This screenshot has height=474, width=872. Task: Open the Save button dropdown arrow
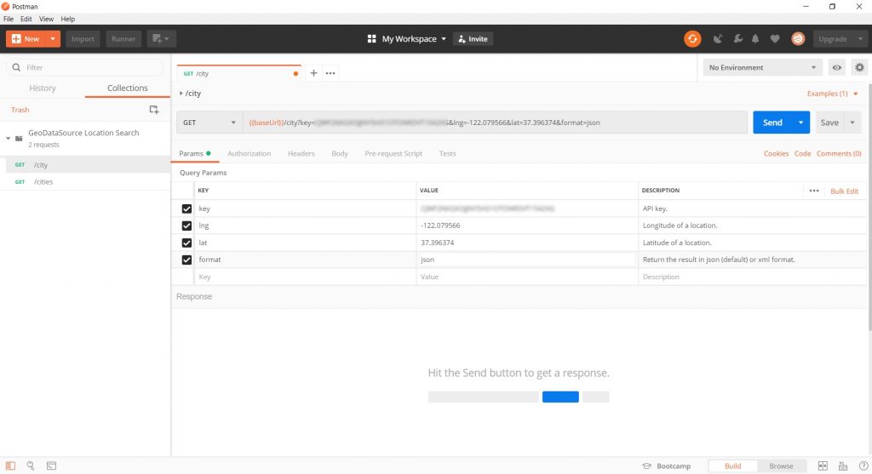(852, 123)
